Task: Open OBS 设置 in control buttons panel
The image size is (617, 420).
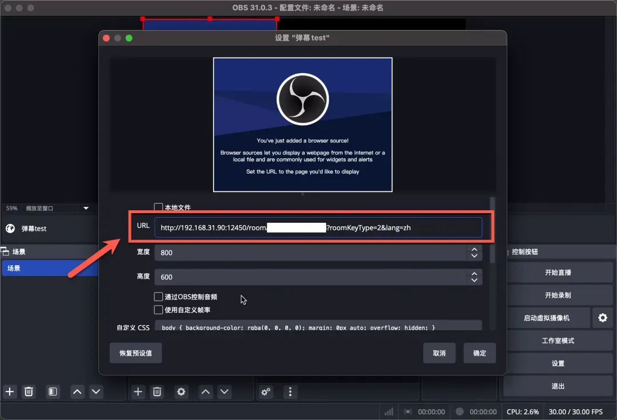Action: coord(558,363)
